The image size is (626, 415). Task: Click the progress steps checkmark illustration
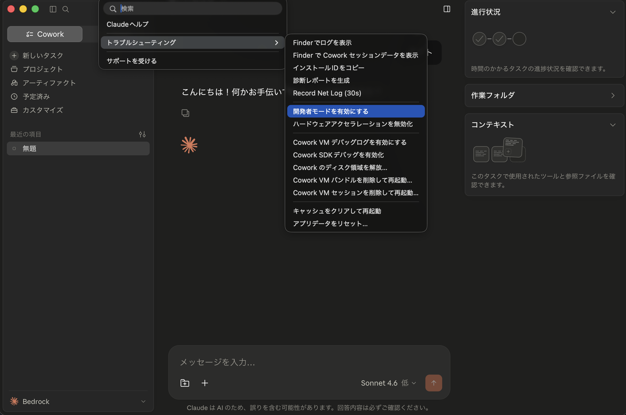(x=499, y=39)
